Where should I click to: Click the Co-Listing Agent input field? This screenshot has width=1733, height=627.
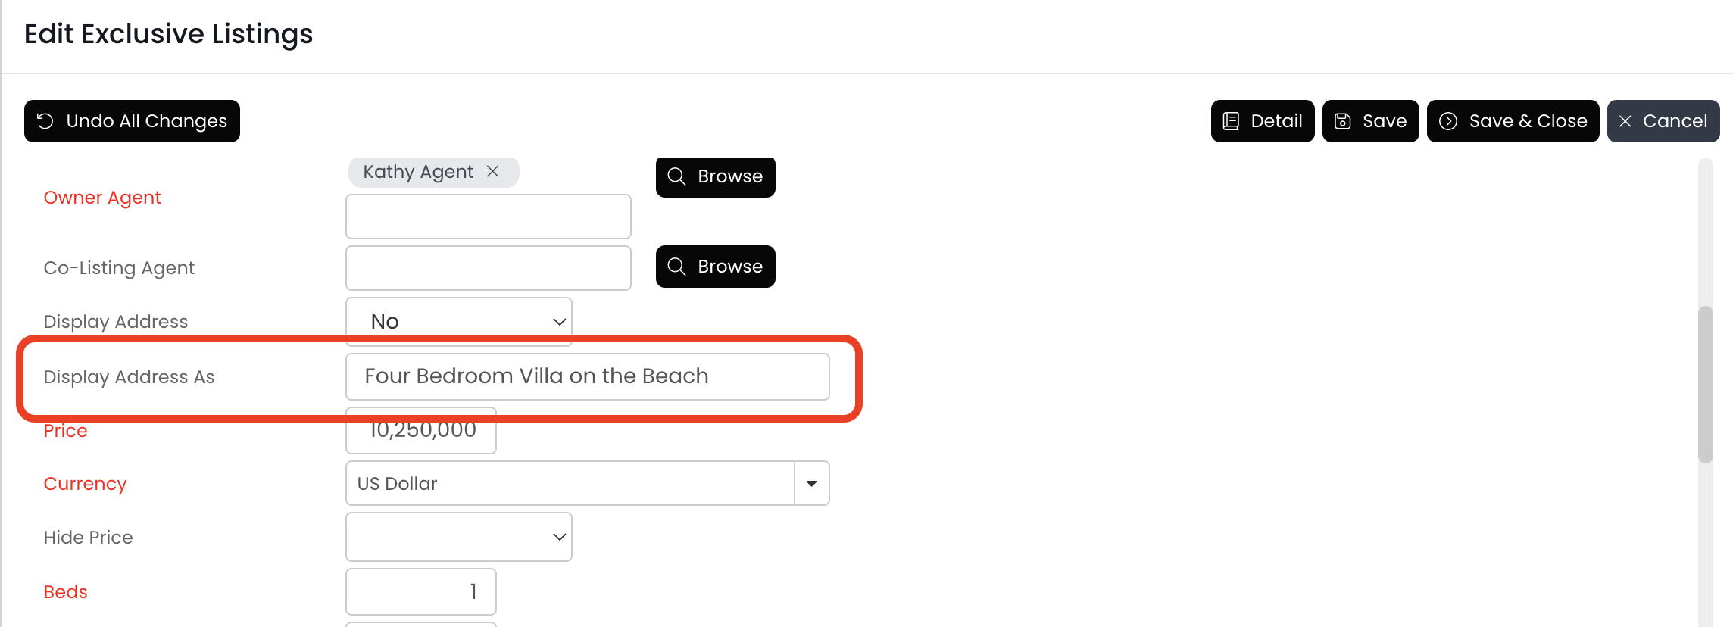[488, 268]
